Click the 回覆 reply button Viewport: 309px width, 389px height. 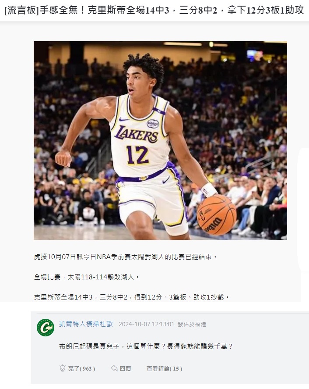coord(125,369)
